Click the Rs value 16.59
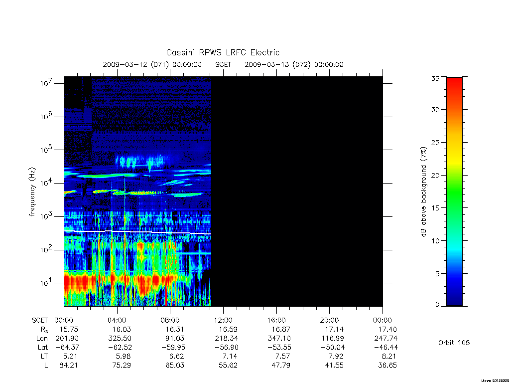Image resolution: width=510 pixels, height=383 pixels. coord(228,329)
